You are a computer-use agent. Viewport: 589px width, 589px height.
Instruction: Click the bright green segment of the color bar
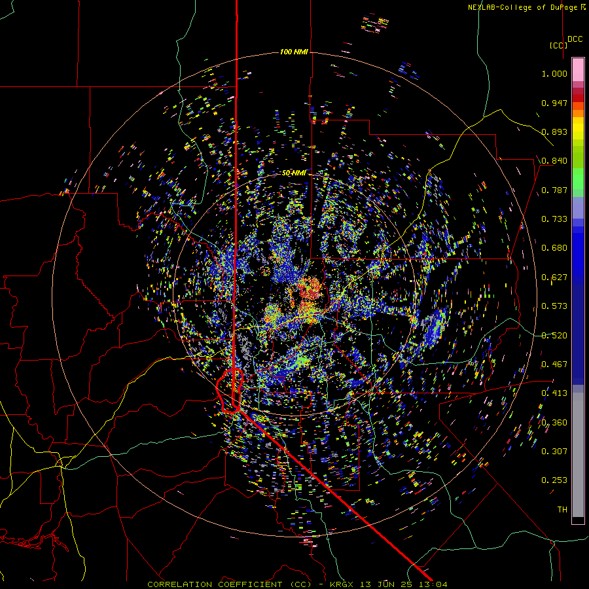(578, 179)
